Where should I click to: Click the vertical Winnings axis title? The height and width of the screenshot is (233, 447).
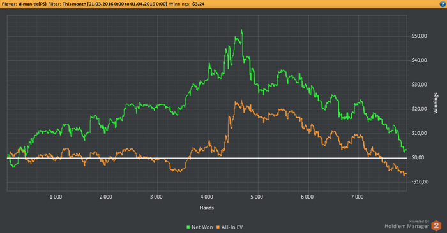[436, 103]
